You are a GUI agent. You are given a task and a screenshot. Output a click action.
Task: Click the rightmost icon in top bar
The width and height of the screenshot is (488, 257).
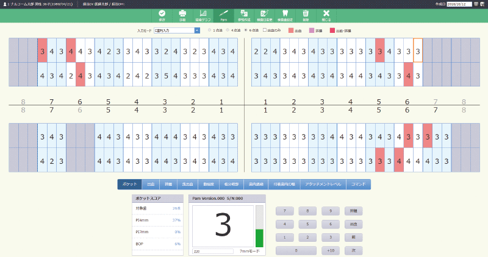tap(483, 4)
